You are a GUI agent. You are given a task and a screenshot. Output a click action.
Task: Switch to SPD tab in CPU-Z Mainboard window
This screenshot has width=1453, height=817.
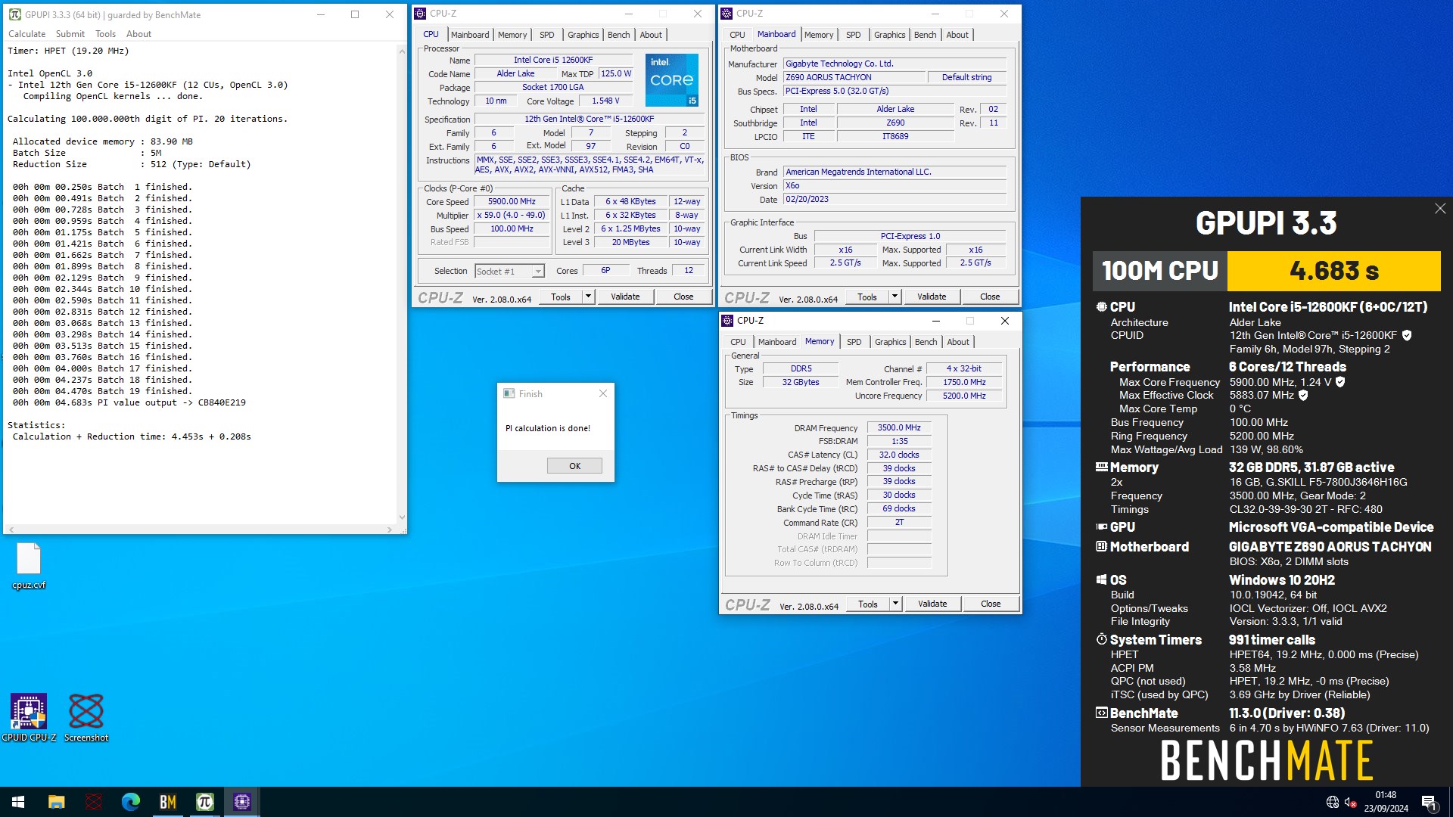click(853, 35)
